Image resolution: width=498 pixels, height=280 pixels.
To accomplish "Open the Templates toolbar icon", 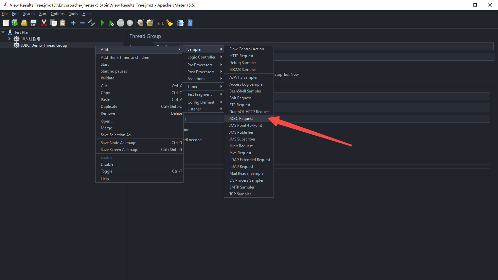I will [x=15, y=23].
